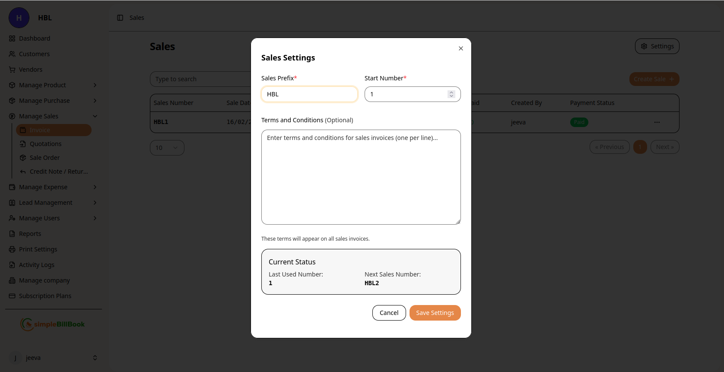Open the Quotations menu item
This screenshot has height=372, width=724.
point(45,144)
